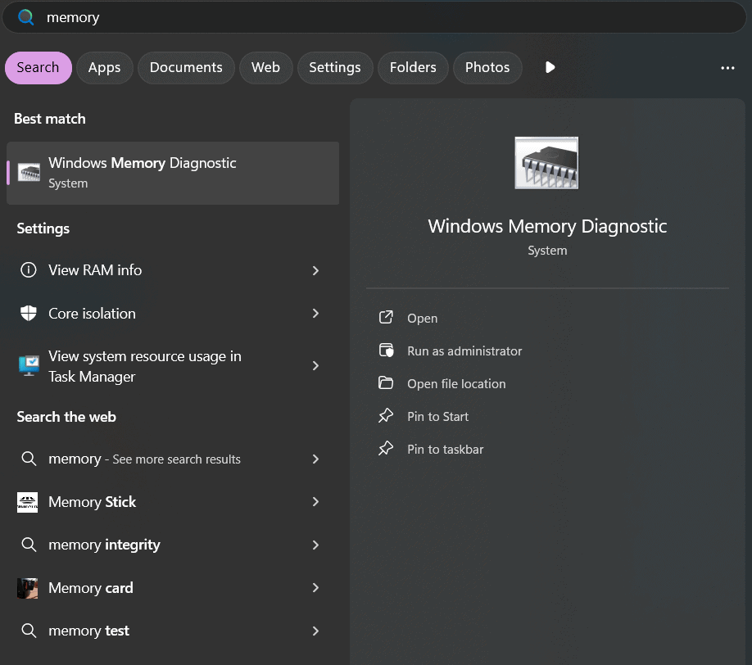Image resolution: width=752 pixels, height=665 pixels.
Task: Click the pin icon beside Pin to Start
Action: [386, 416]
